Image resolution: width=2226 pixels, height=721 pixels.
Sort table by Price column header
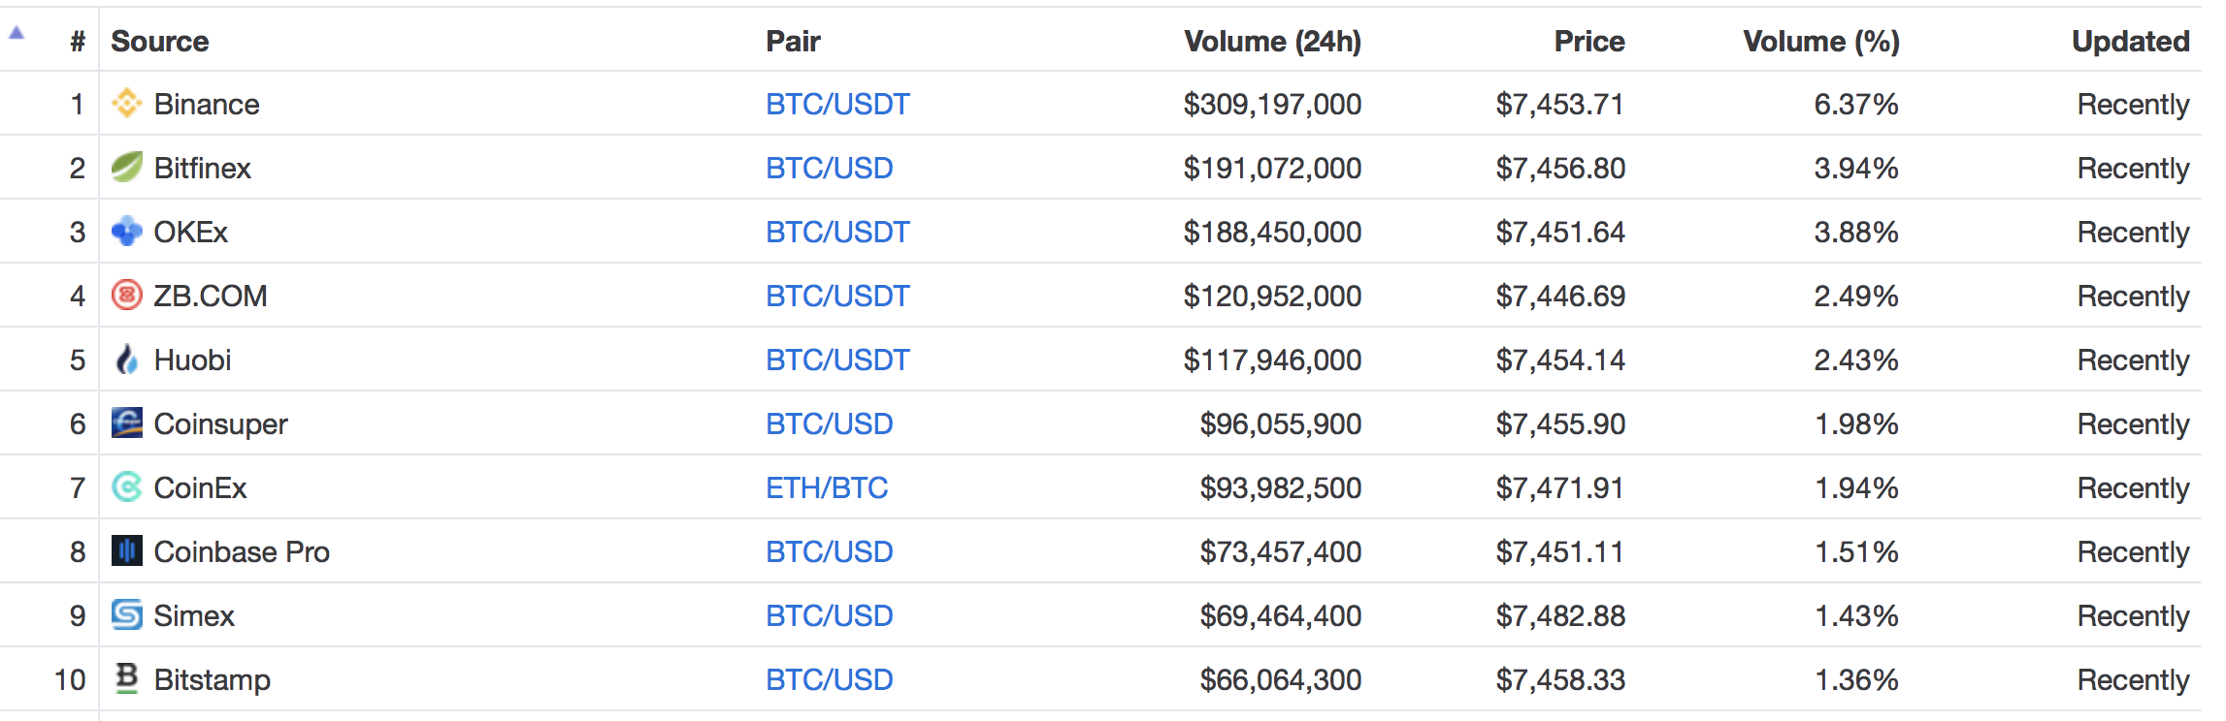tap(1589, 41)
